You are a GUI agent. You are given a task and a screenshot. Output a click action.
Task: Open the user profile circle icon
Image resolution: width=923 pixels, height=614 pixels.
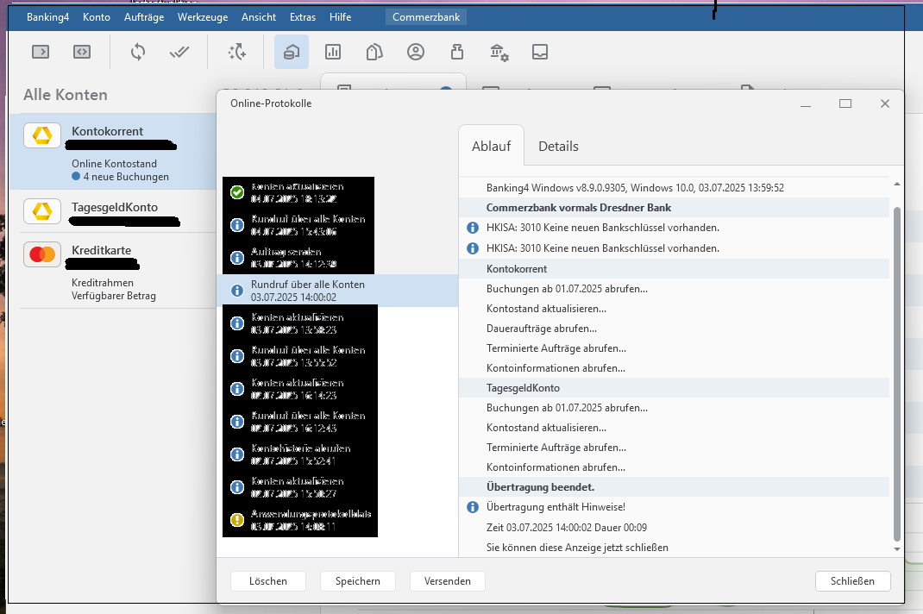[x=416, y=52]
